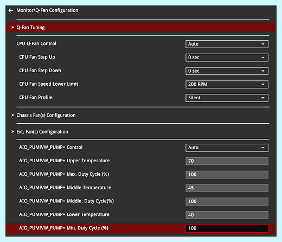Screen dimensions: 282x242
Task: Click the arrow icon beside Q-Fan Tuning
Action: click(x=12, y=27)
